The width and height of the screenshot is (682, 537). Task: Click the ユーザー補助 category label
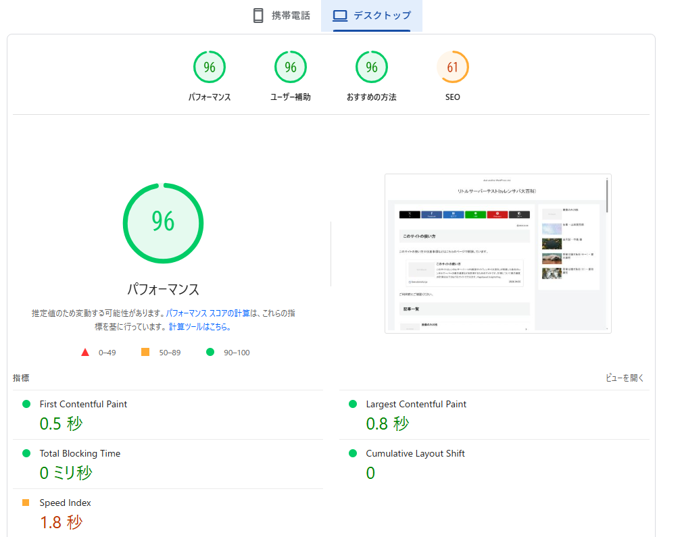click(291, 97)
